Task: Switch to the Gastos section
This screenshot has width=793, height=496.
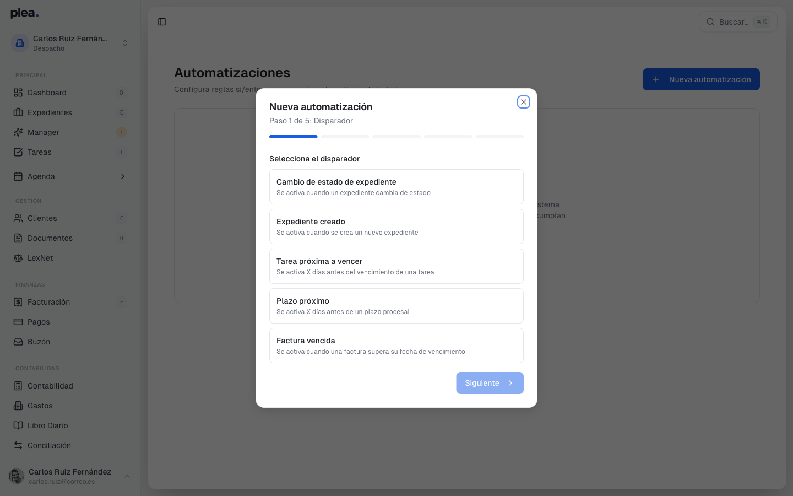Action: (40, 406)
